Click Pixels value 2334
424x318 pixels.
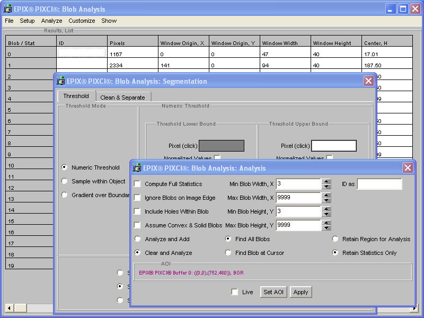(x=116, y=65)
